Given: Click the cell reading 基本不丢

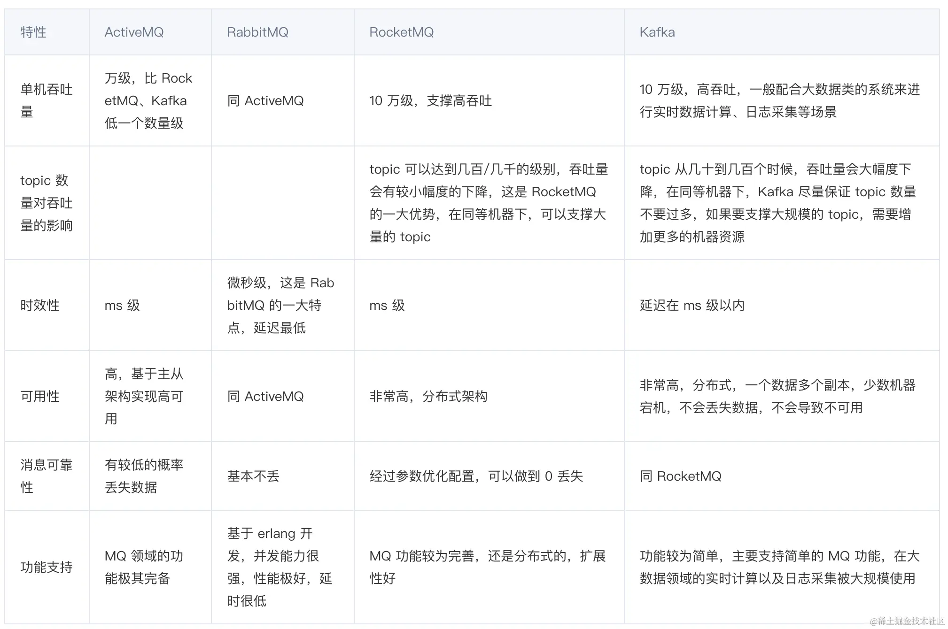Looking at the screenshot, I should (x=253, y=476).
